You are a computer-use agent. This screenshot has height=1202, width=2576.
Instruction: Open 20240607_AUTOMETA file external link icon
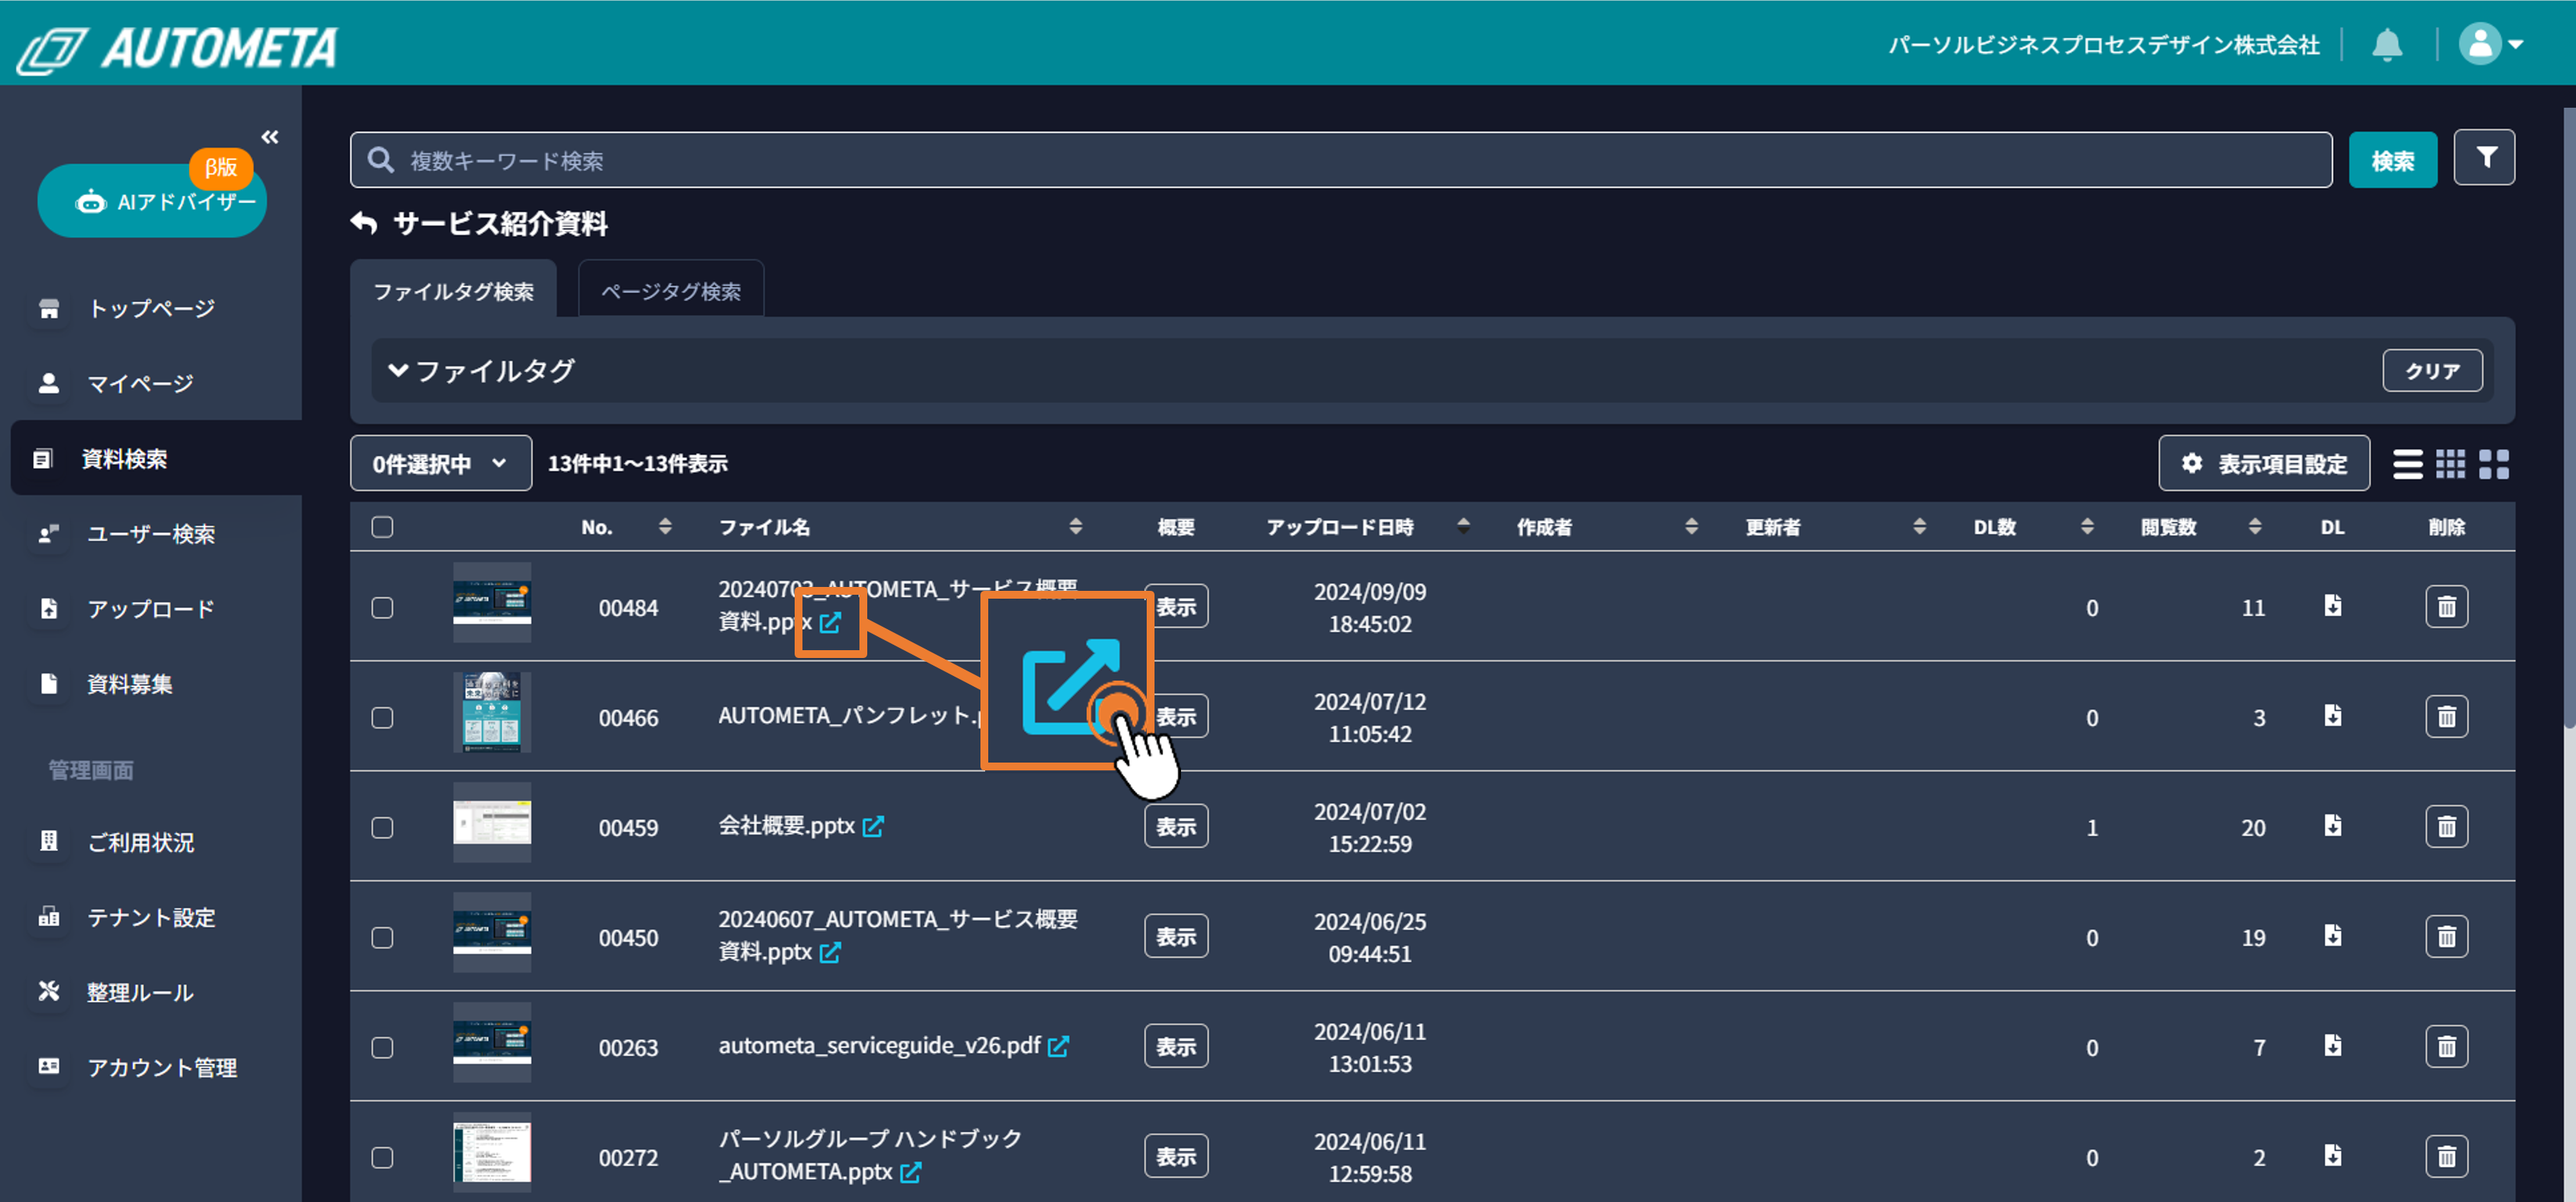pos(830,953)
